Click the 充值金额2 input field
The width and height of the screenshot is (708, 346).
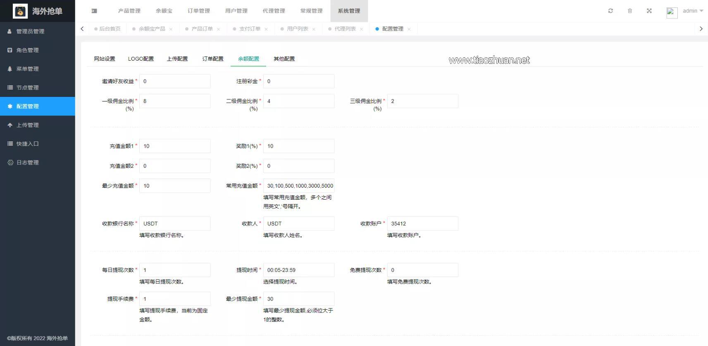175,166
